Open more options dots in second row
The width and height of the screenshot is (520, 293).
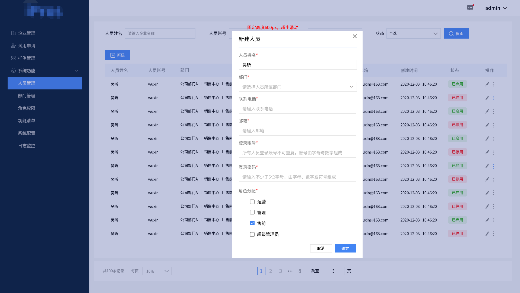pyautogui.click(x=494, y=98)
